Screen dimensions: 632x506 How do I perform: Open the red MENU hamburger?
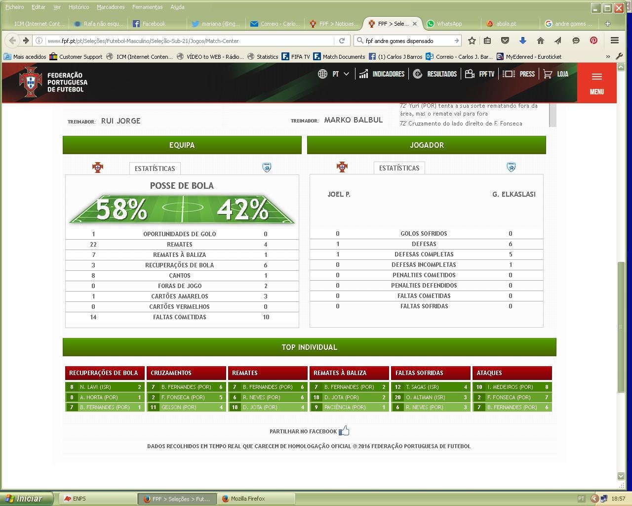(x=596, y=83)
